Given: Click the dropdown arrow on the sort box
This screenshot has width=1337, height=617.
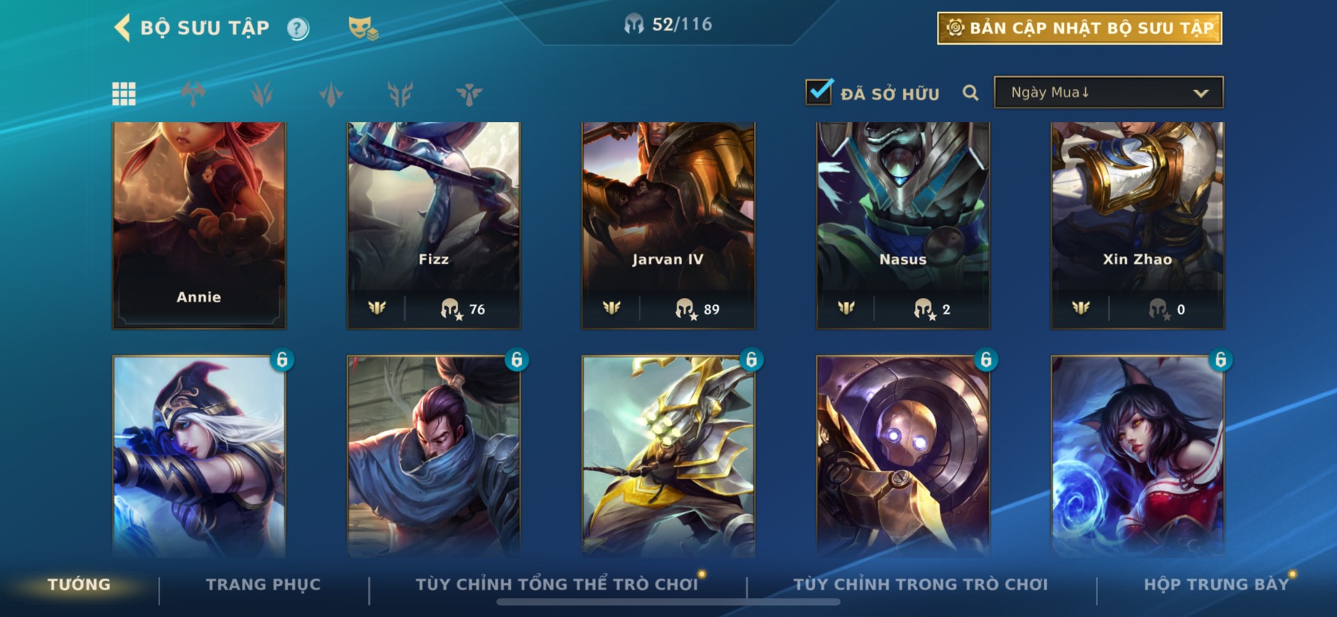Looking at the screenshot, I should [x=1200, y=93].
